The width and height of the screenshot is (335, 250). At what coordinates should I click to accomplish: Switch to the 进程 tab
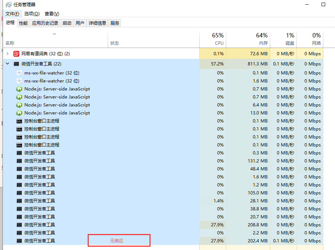click(x=10, y=23)
